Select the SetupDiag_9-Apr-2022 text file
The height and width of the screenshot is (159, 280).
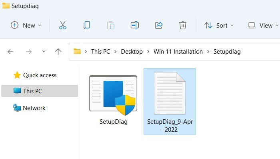[170, 101]
